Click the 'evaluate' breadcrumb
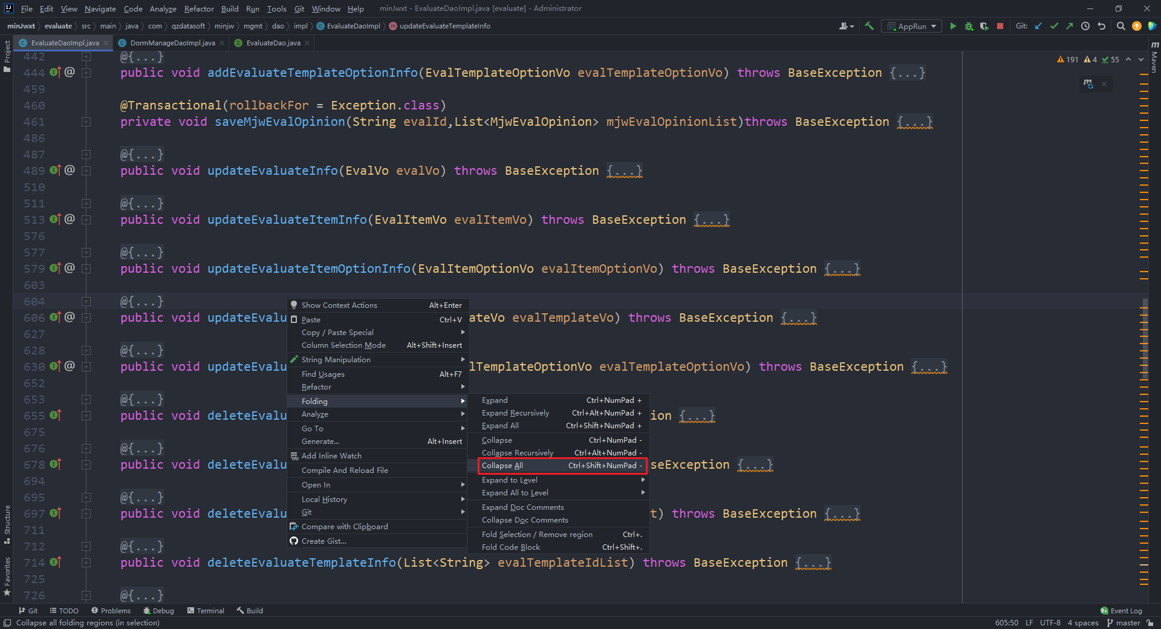Screen dimensions: 1161x629 (x=58, y=26)
